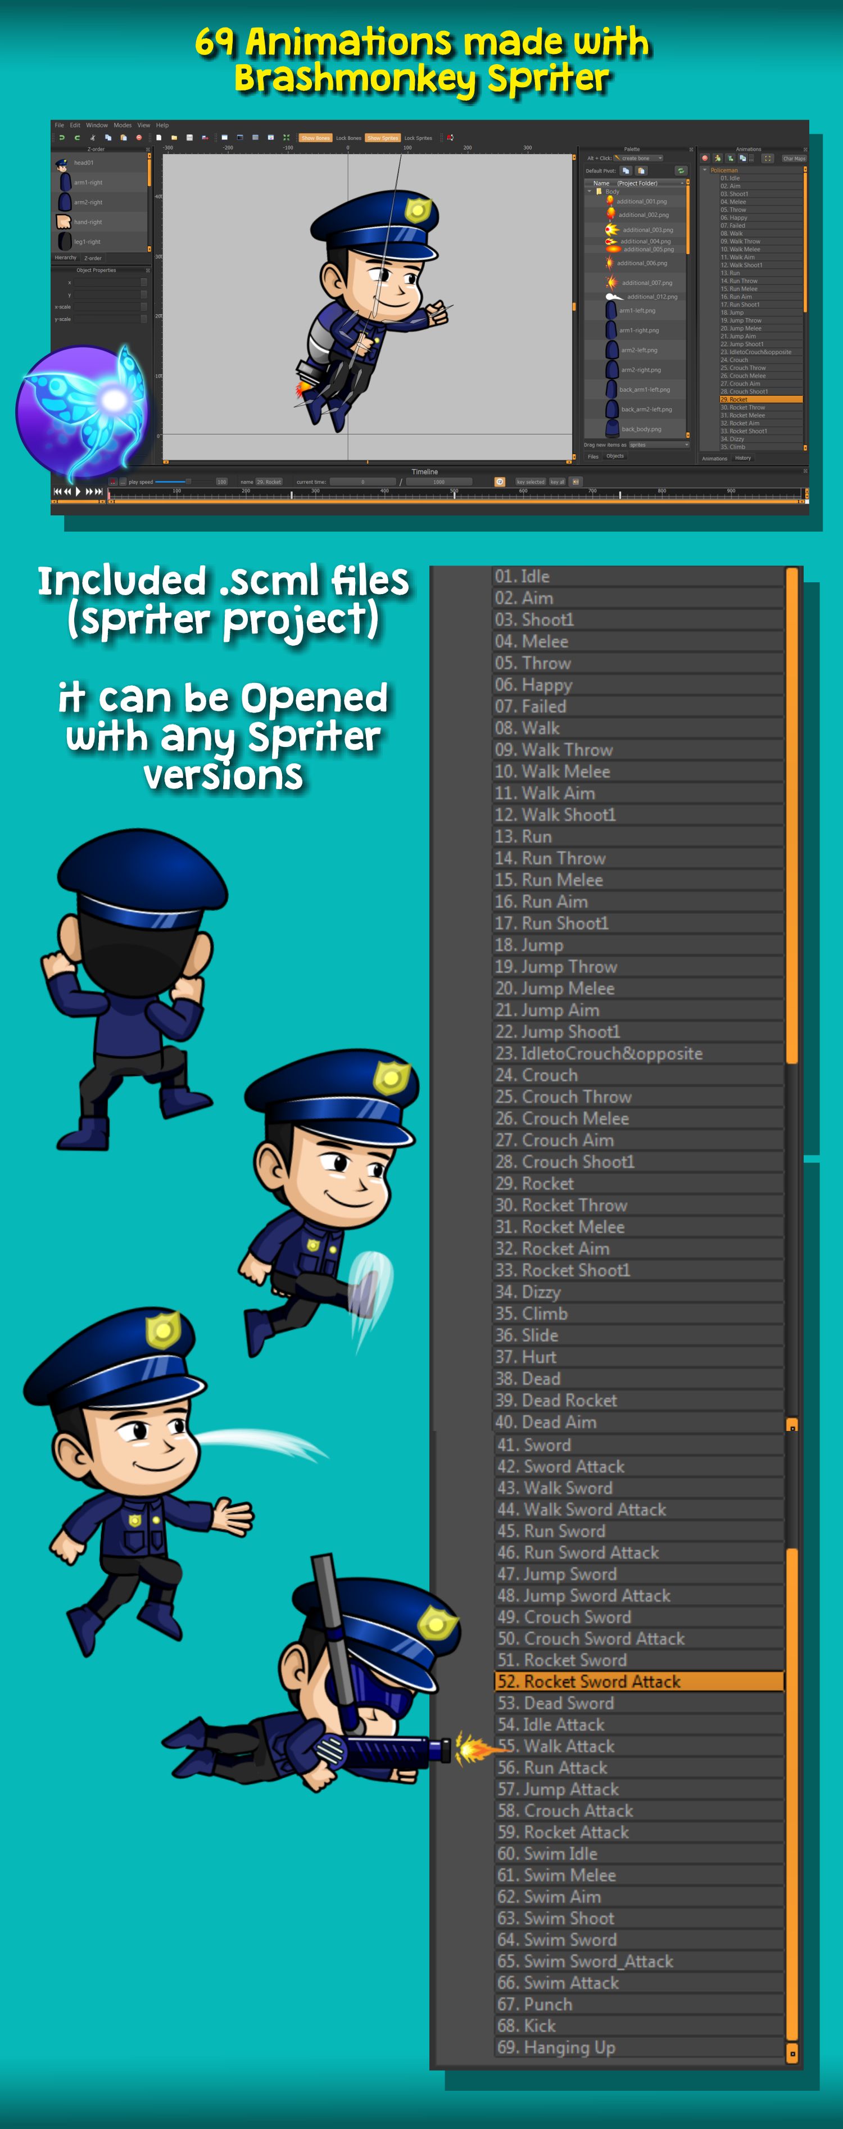Toggle the Lock Sprites option

[418, 138]
